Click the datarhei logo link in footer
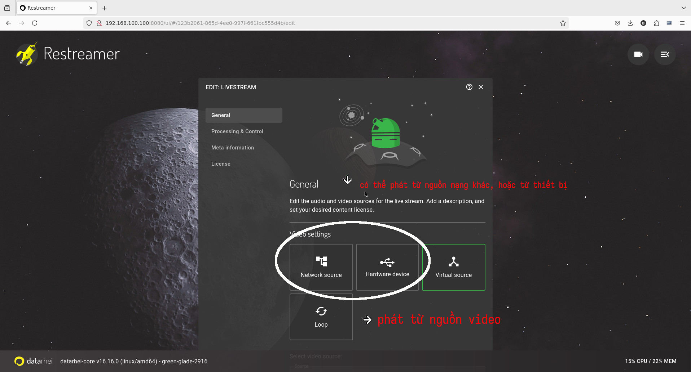Screen dimensions: 691x372 (34, 361)
